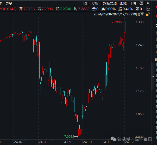Click the 24-11 label on time axis
This screenshot has height=145, width=157.
(107, 142)
